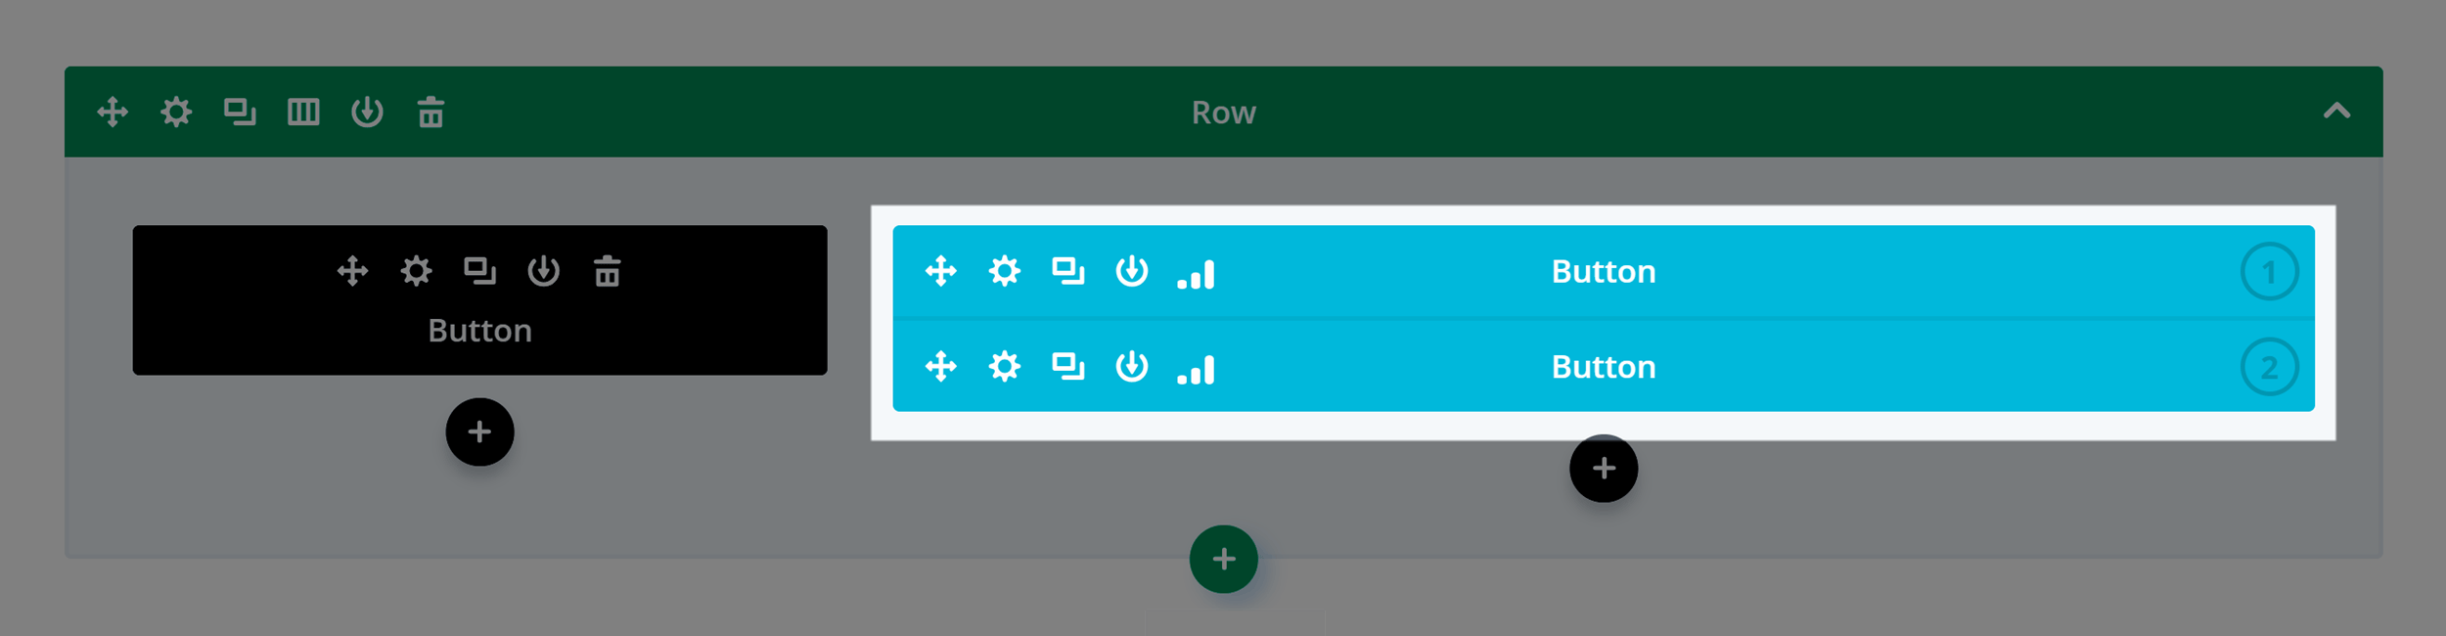Viewport: 2446px width, 636px height.
Task: Select the circled number 1 badge
Action: [2269, 271]
